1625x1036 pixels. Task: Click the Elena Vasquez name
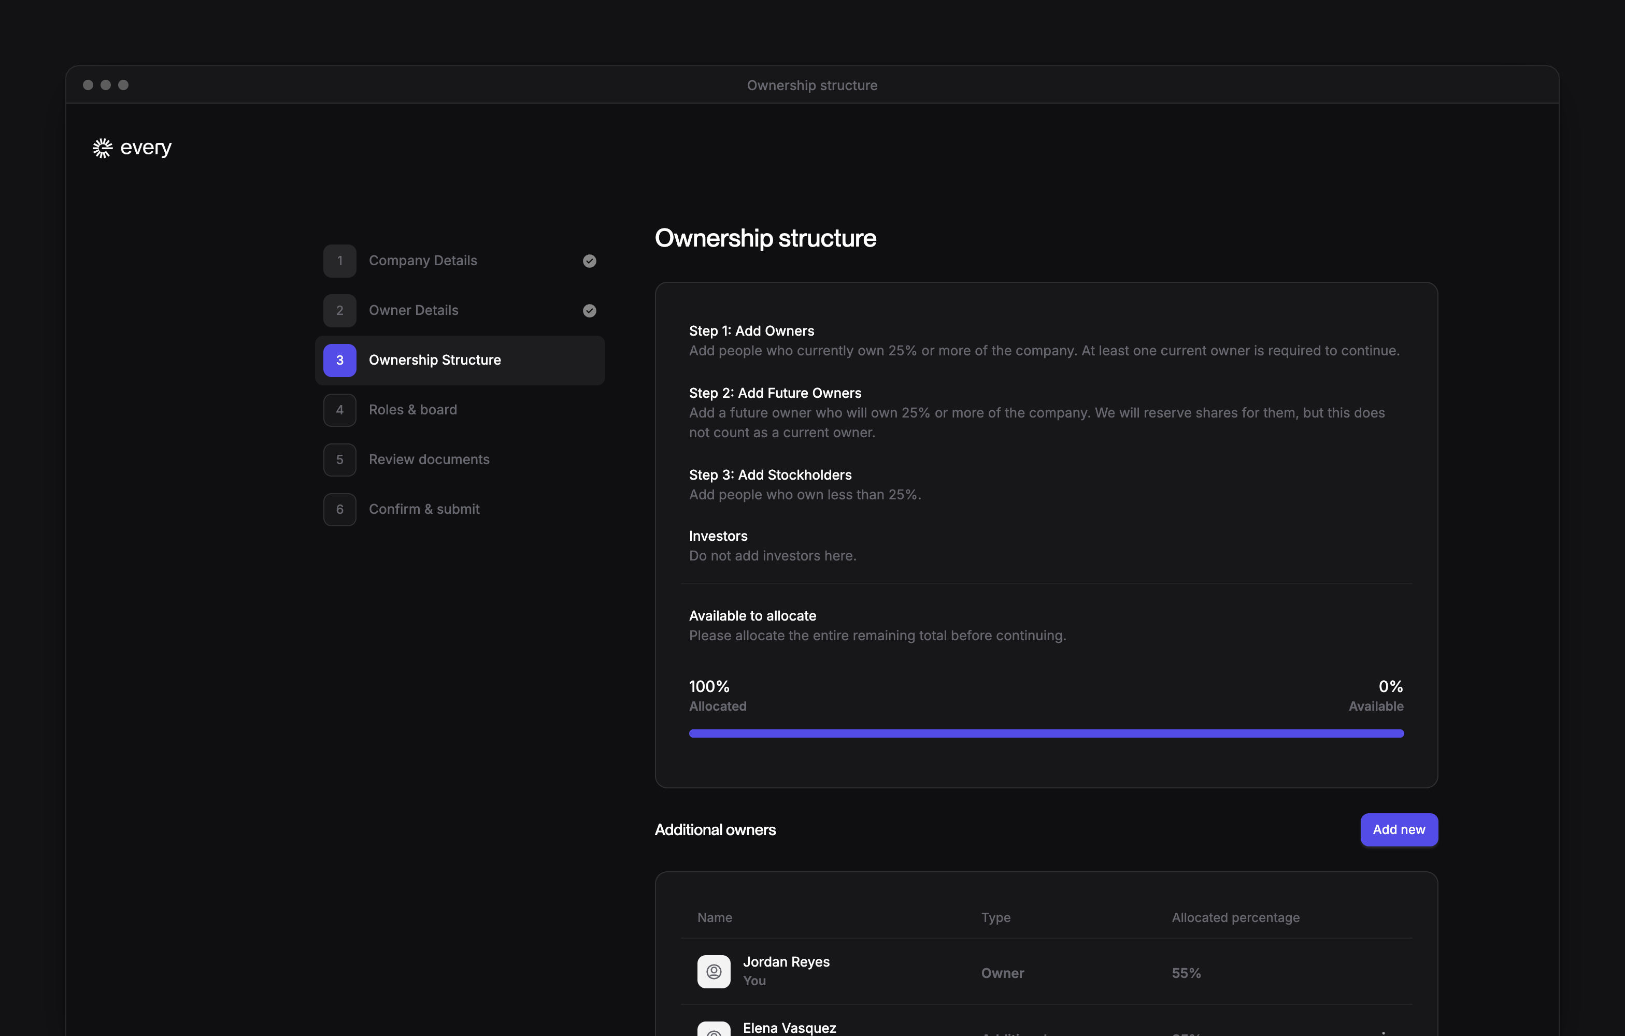click(x=790, y=1028)
